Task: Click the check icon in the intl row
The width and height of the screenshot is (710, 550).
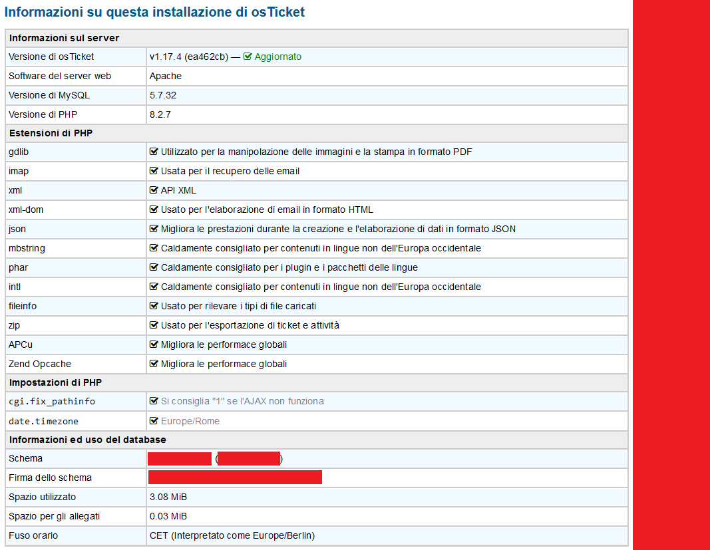Action: click(154, 287)
